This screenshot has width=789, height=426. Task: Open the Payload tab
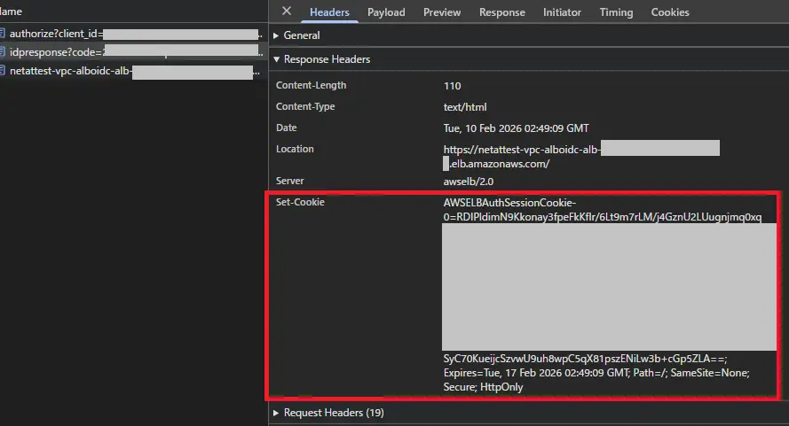coord(386,12)
